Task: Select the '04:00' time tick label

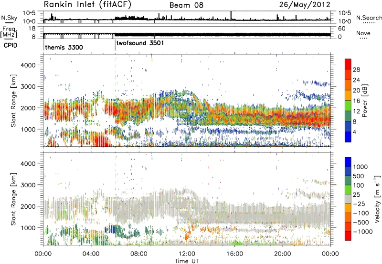Action: [x=91, y=254]
